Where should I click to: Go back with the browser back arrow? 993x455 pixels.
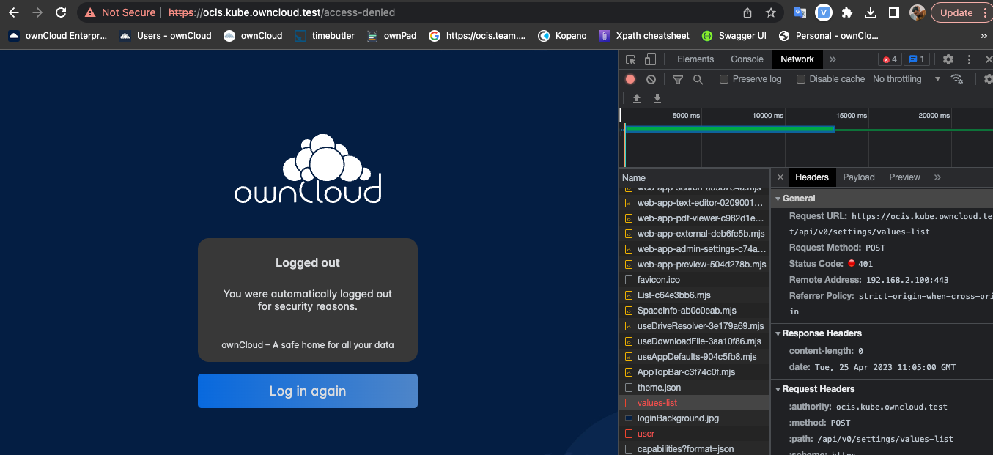pos(14,12)
